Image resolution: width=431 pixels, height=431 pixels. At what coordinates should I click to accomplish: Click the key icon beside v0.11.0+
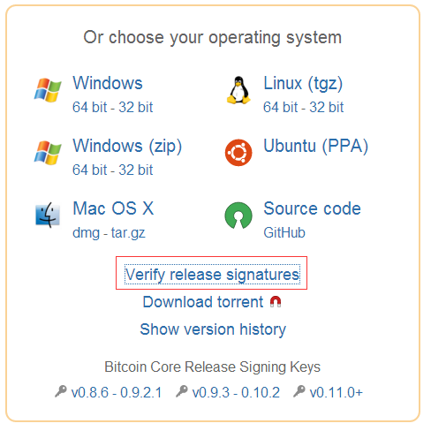tap(299, 391)
